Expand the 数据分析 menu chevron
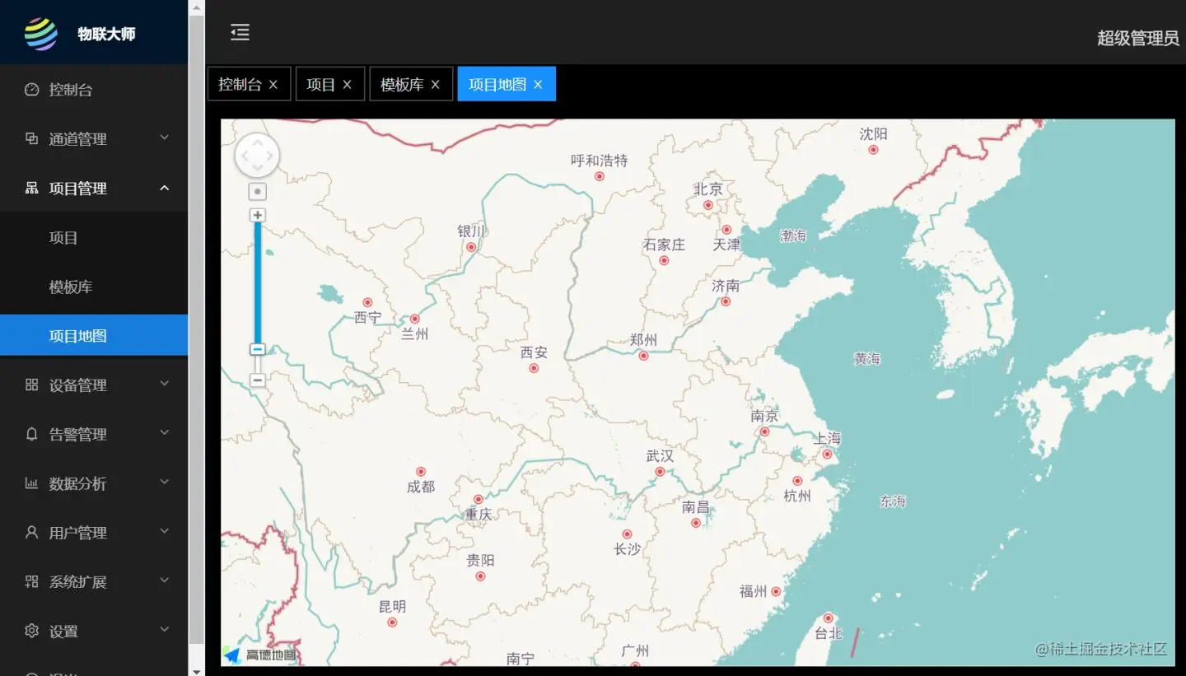This screenshot has height=676, width=1186. pos(164,483)
